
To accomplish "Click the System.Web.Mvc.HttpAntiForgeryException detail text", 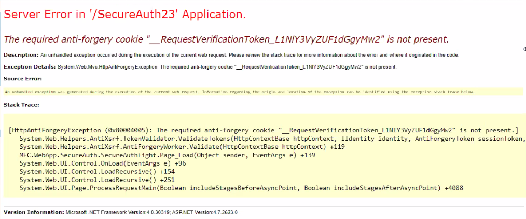I will 227,67.
